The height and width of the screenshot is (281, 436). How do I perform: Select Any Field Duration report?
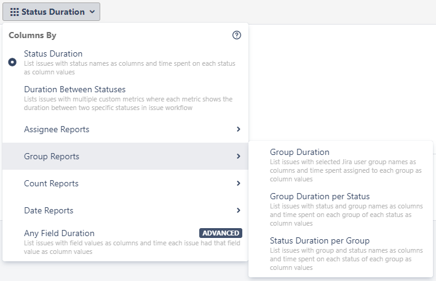[59, 233]
